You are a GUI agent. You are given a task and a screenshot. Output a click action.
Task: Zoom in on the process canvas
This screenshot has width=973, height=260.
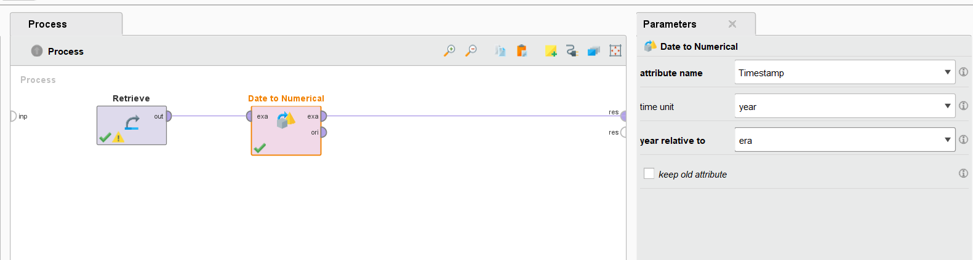[450, 50]
